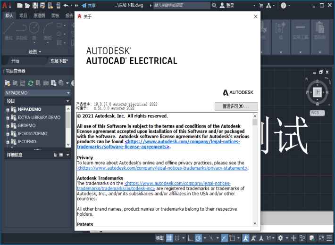Image resolution: width=335 pixels, height=245 pixels.
Task: Click the keyword search input field
Action: 181,5
